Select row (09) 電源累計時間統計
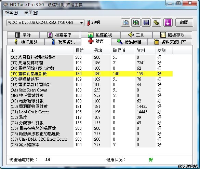 tap(91, 85)
